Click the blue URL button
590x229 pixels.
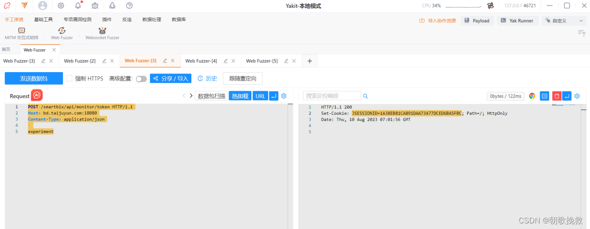(260, 96)
